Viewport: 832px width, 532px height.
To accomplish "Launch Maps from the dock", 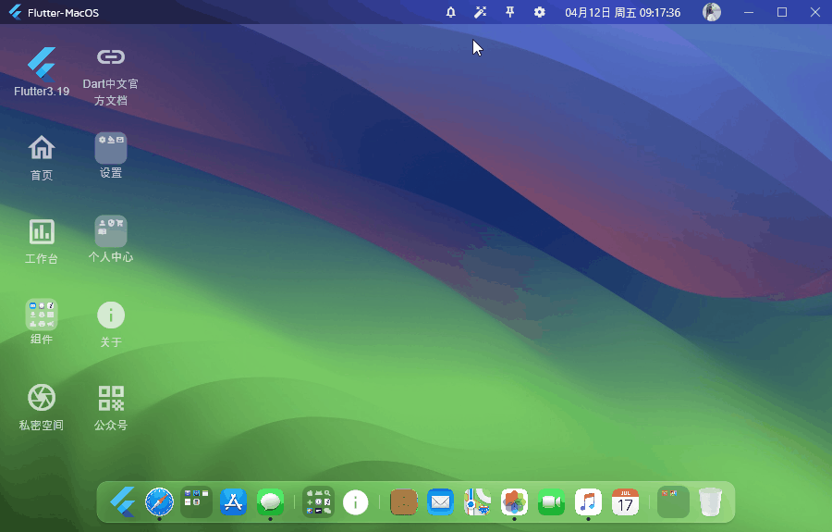I will [478, 501].
